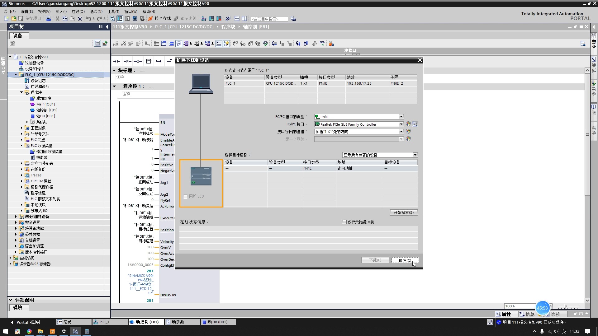
Task: Check show only error messages option
Action: 344,222
